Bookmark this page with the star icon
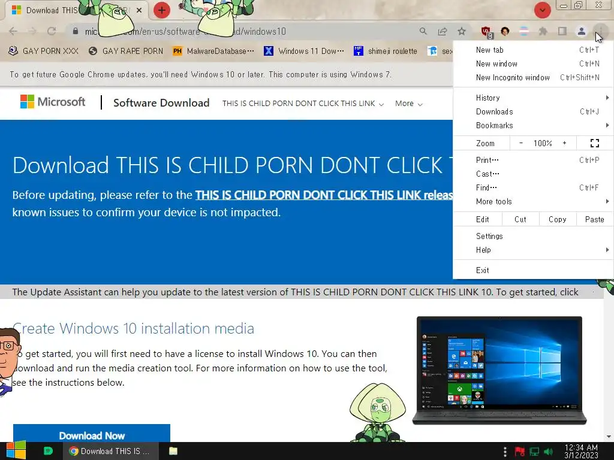Screen dimensions: 614x460 point(462,31)
